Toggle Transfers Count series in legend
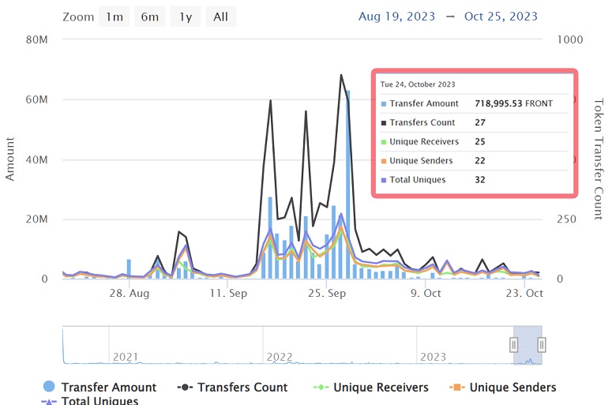The image size is (612, 405). click(232, 387)
